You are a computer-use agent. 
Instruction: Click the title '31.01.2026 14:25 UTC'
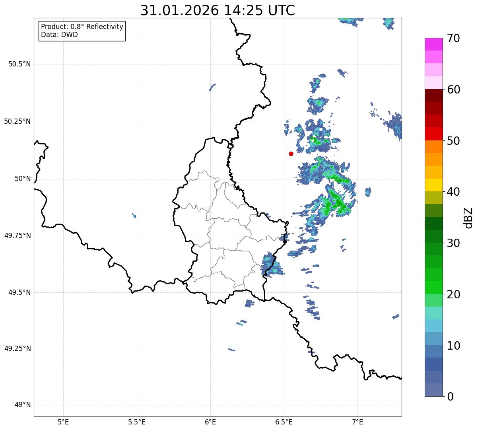click(218, 10)
